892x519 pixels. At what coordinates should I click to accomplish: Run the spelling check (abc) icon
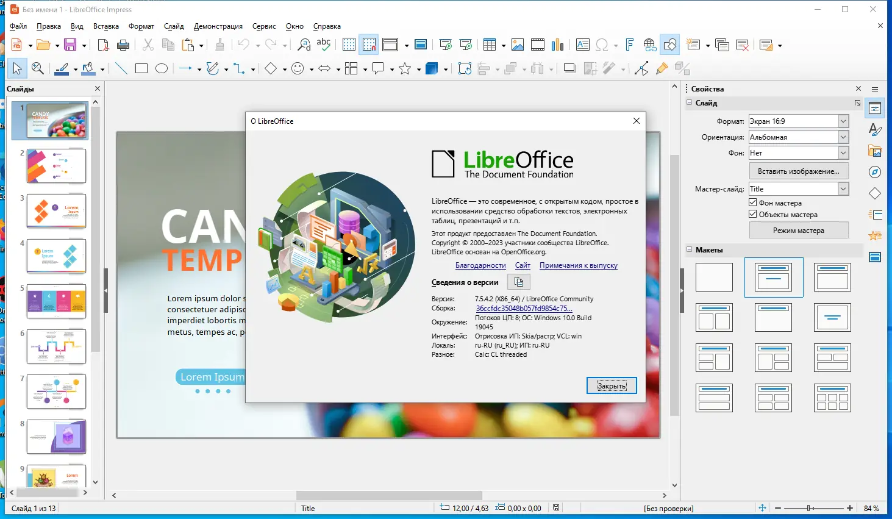click(x=324, y=45)
